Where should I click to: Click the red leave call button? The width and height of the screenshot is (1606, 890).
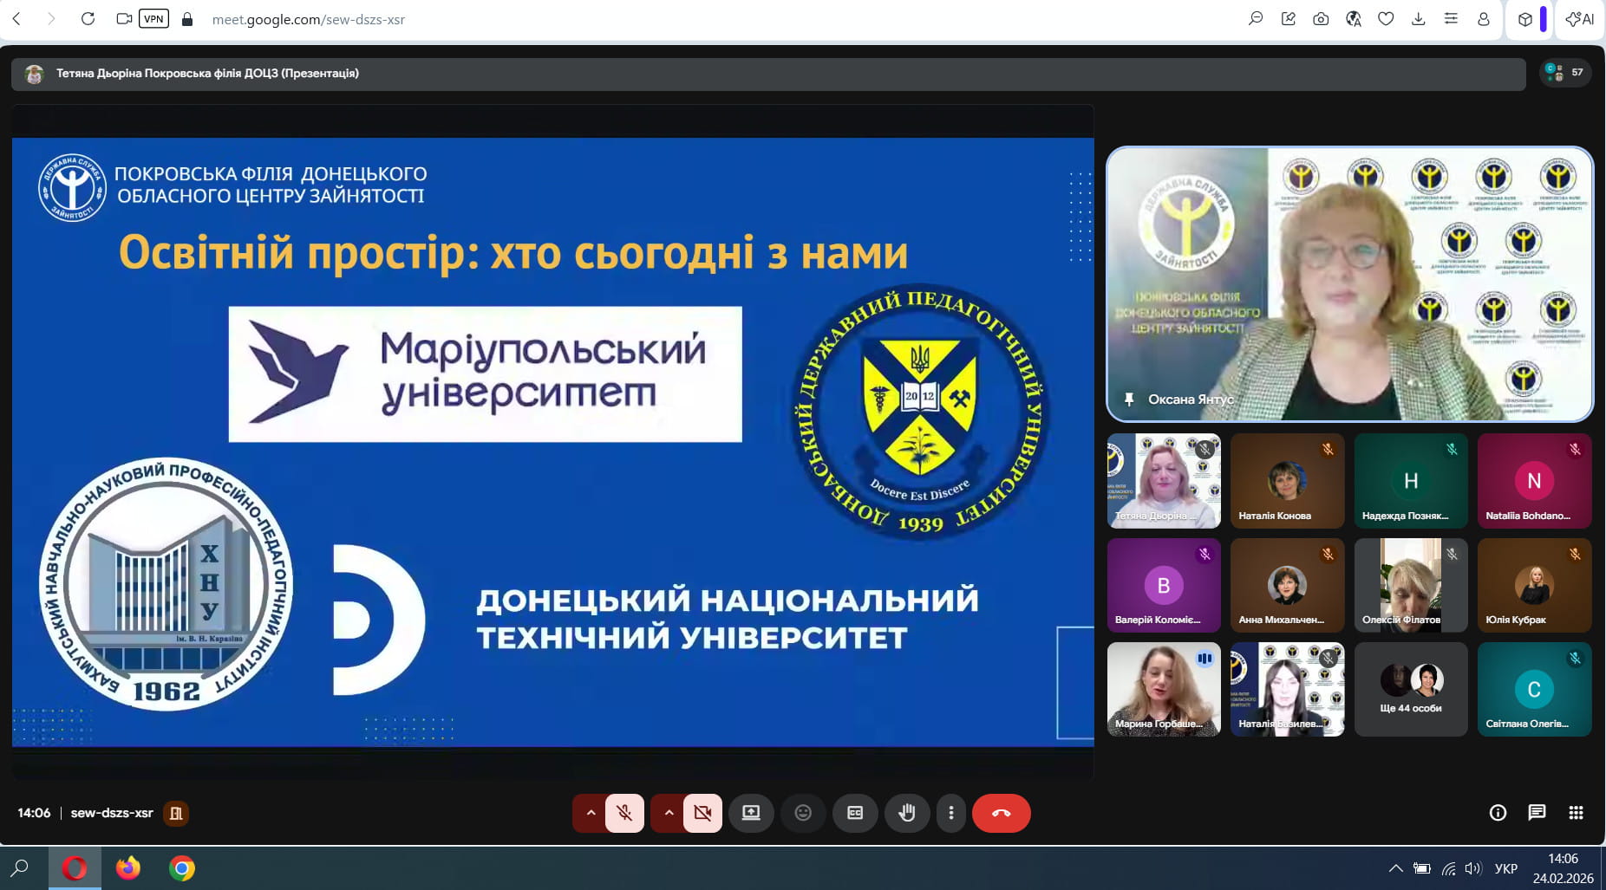click(x=1001, y=813)
